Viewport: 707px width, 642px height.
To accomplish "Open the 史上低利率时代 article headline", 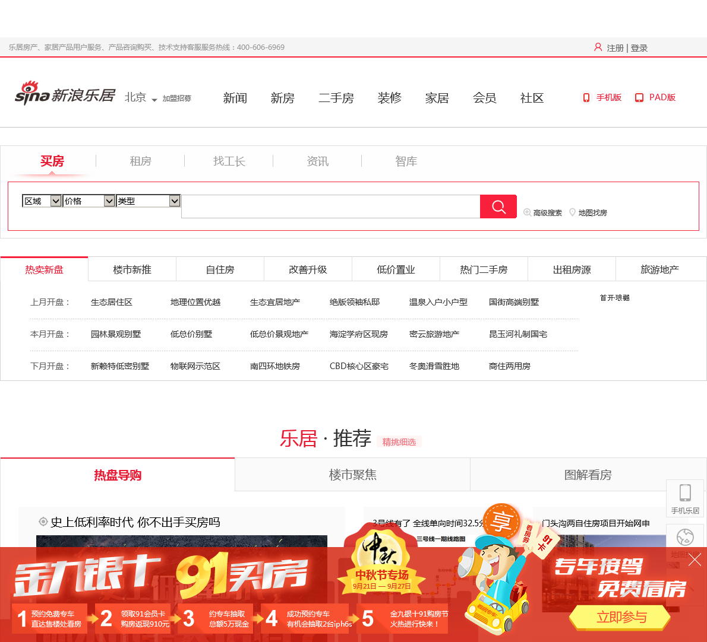I will [x=135, y=522].
